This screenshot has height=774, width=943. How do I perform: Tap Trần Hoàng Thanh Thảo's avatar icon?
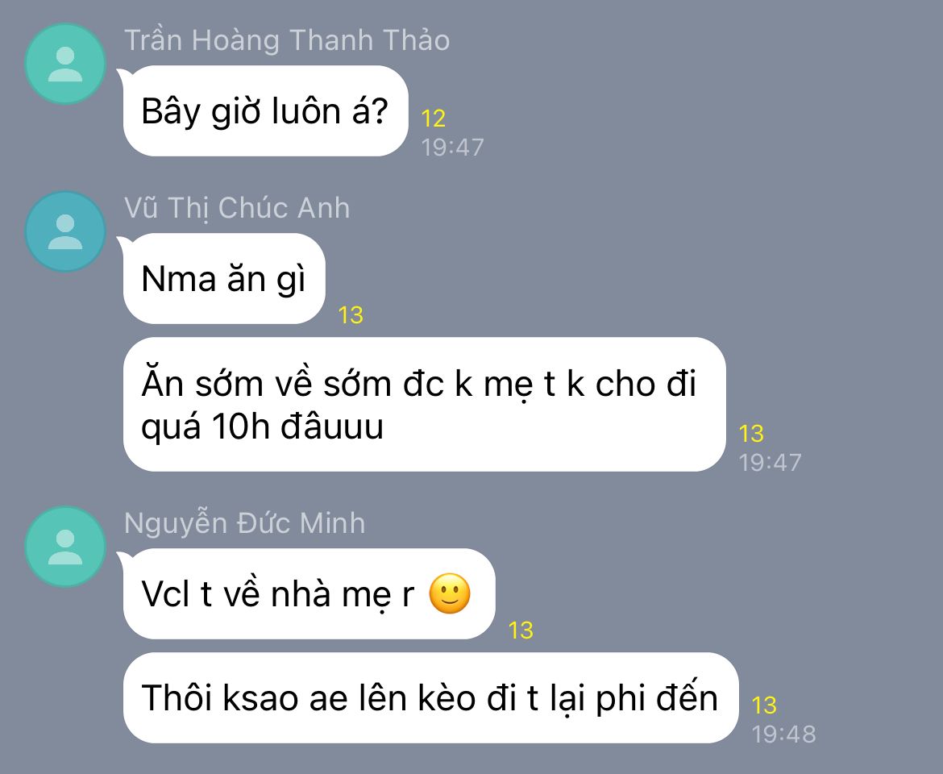pyautogui.click(x=65, y=64)
